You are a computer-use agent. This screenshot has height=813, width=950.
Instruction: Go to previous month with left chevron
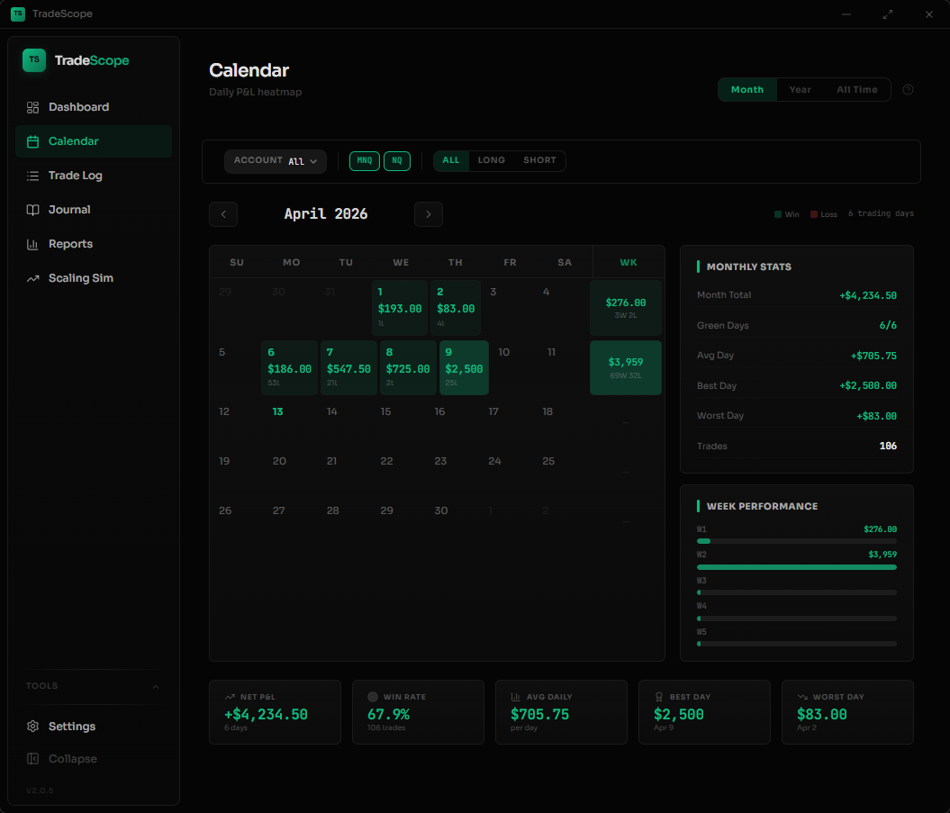click(x=223, y=214)
